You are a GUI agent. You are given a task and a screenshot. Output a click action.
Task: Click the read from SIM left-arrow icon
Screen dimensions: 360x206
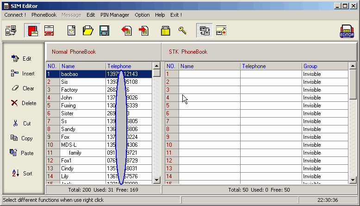[126, 31]
